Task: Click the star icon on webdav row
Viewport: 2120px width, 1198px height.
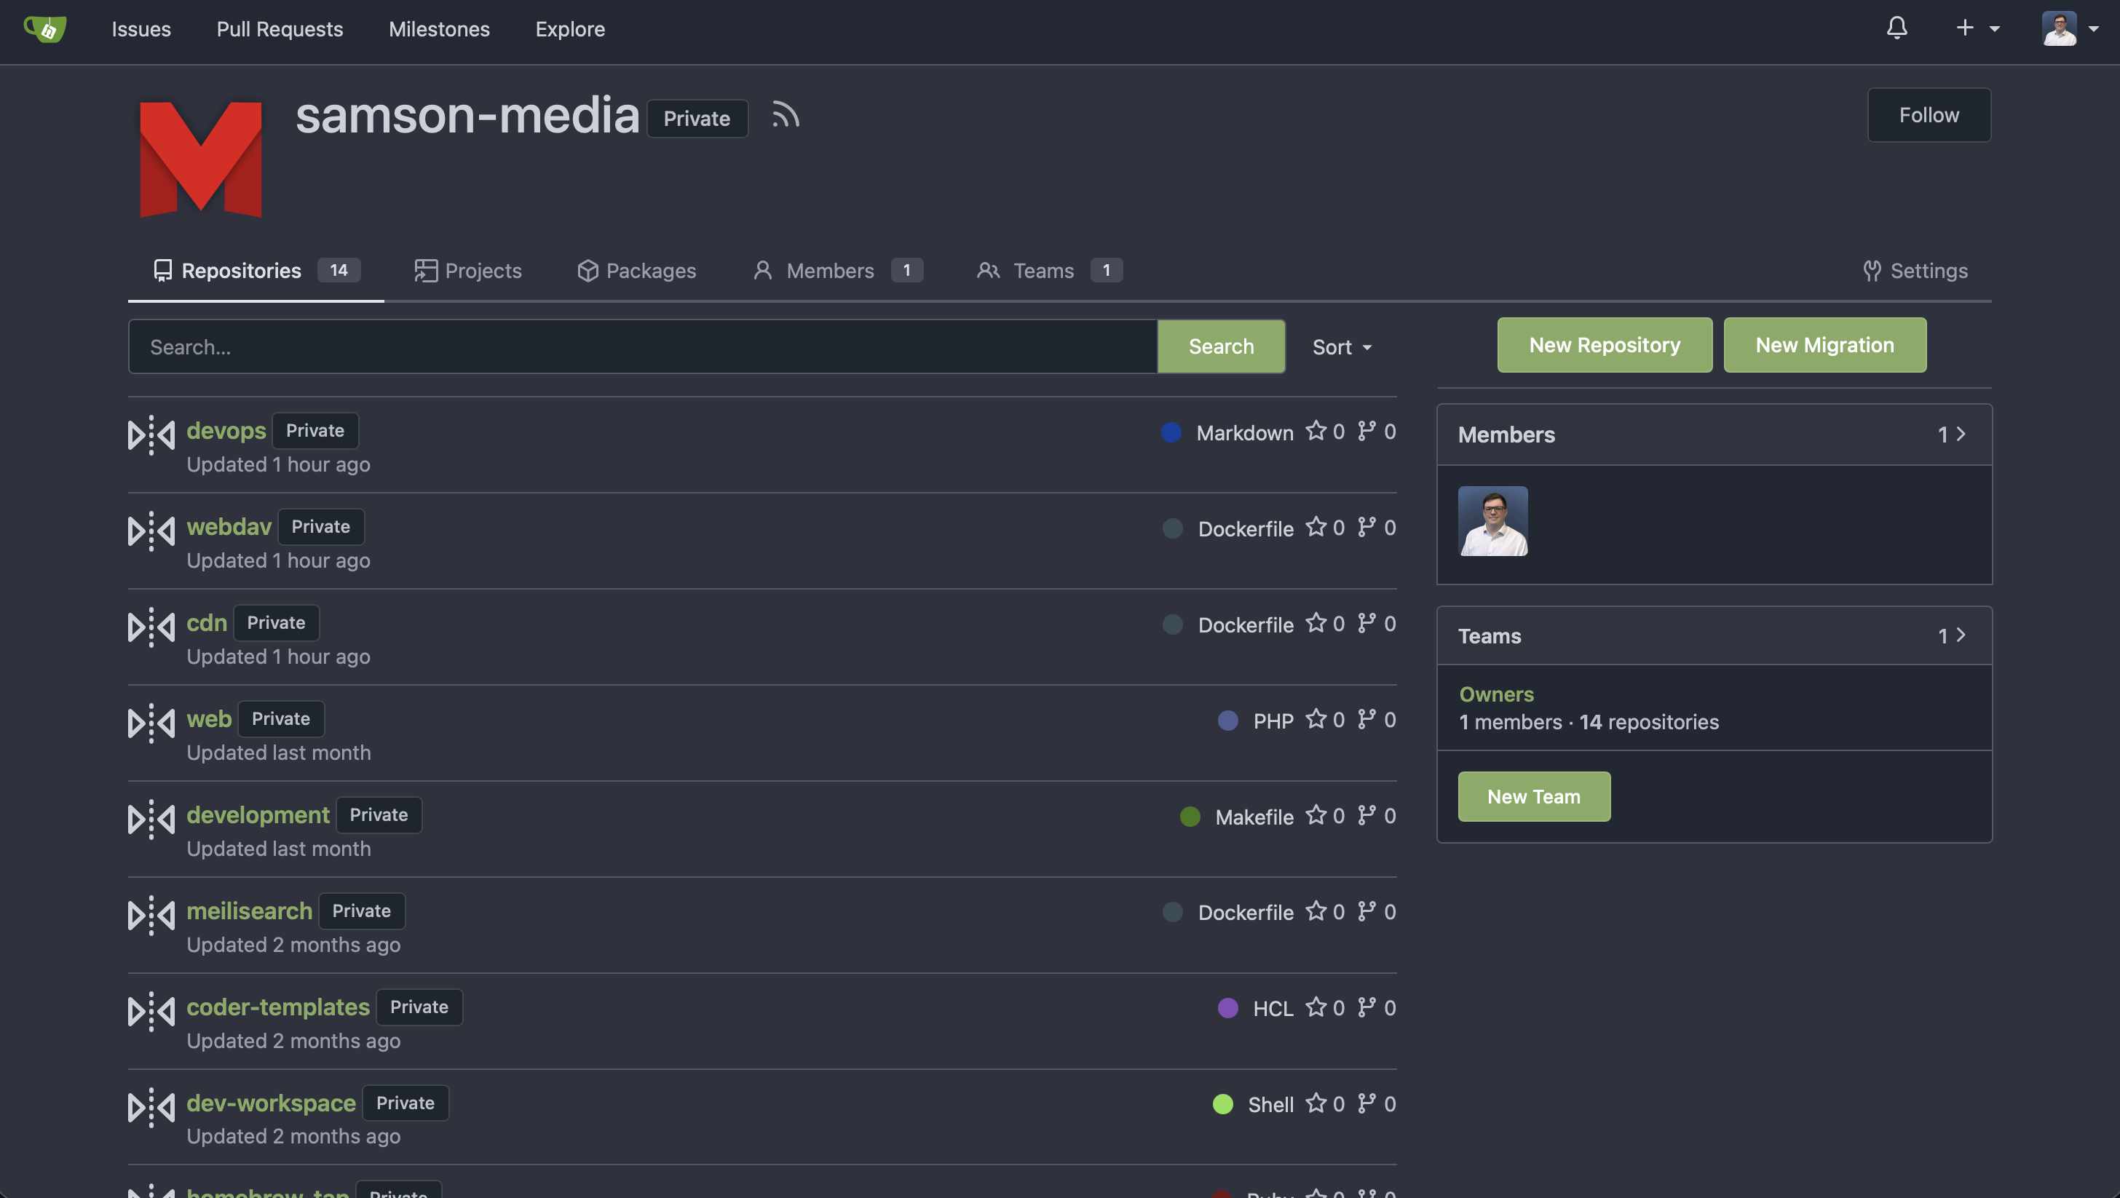Action: coord(1316,528)
